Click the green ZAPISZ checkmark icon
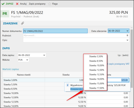Viewport: 134px width, 108px height. click(3, 4)
